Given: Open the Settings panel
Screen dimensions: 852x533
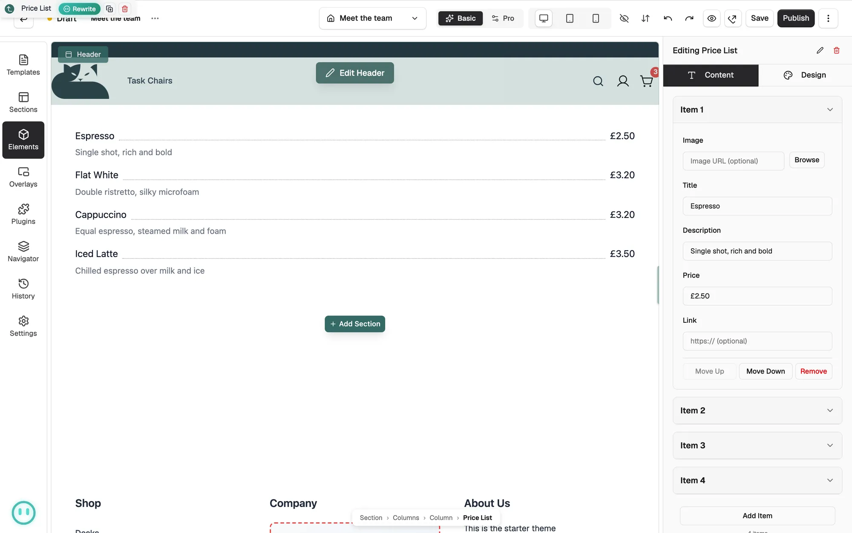Looking at the screenshot, I should tap(23, 326).
